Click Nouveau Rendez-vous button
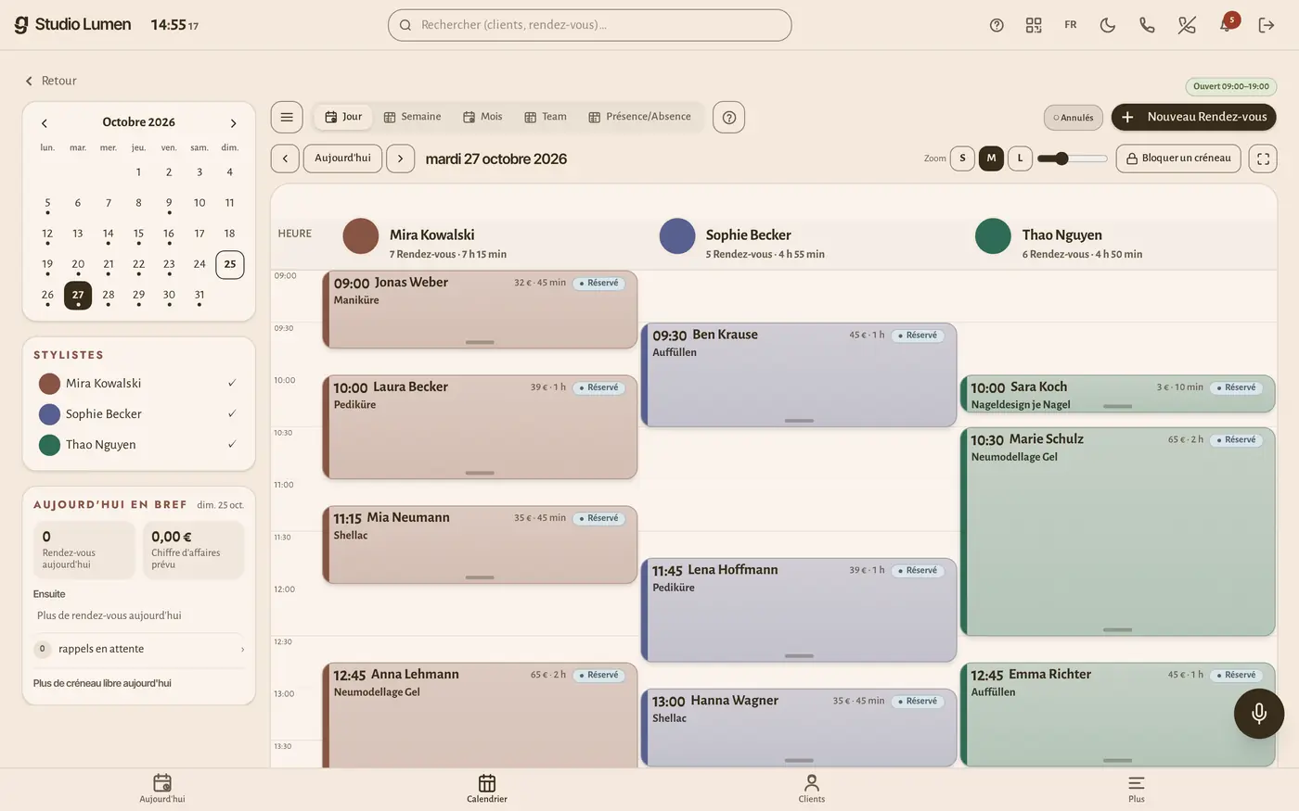1299x811 pixels. click(x=1194, y=117)
